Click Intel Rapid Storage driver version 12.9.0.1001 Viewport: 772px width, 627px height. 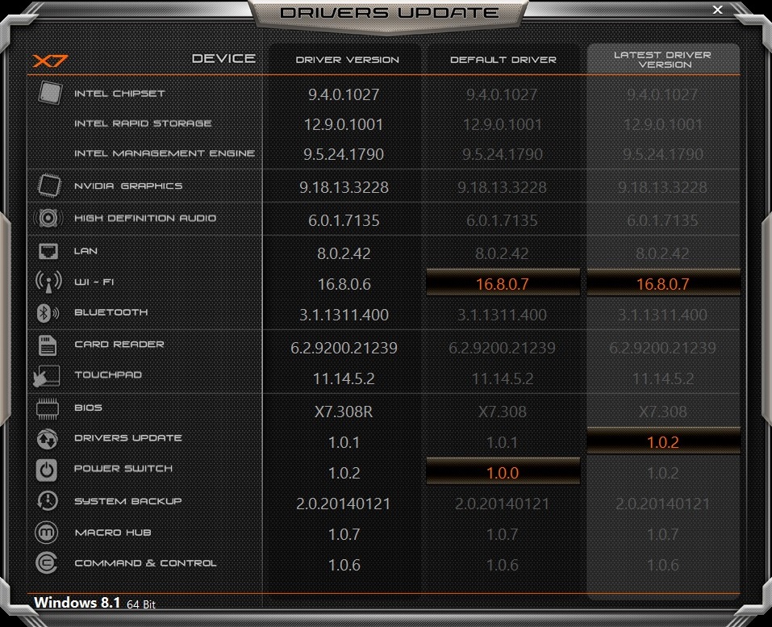[344, 124]
